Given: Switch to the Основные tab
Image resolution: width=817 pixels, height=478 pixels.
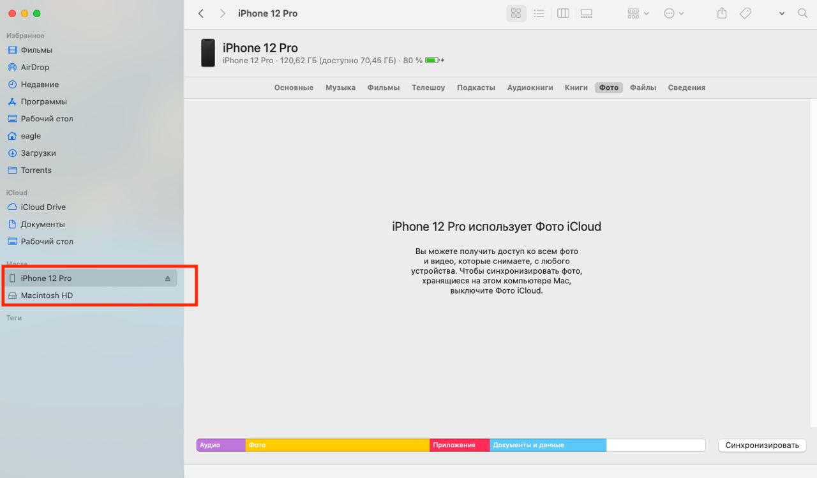Looking at the screenshot, I should tap(294, 87).
